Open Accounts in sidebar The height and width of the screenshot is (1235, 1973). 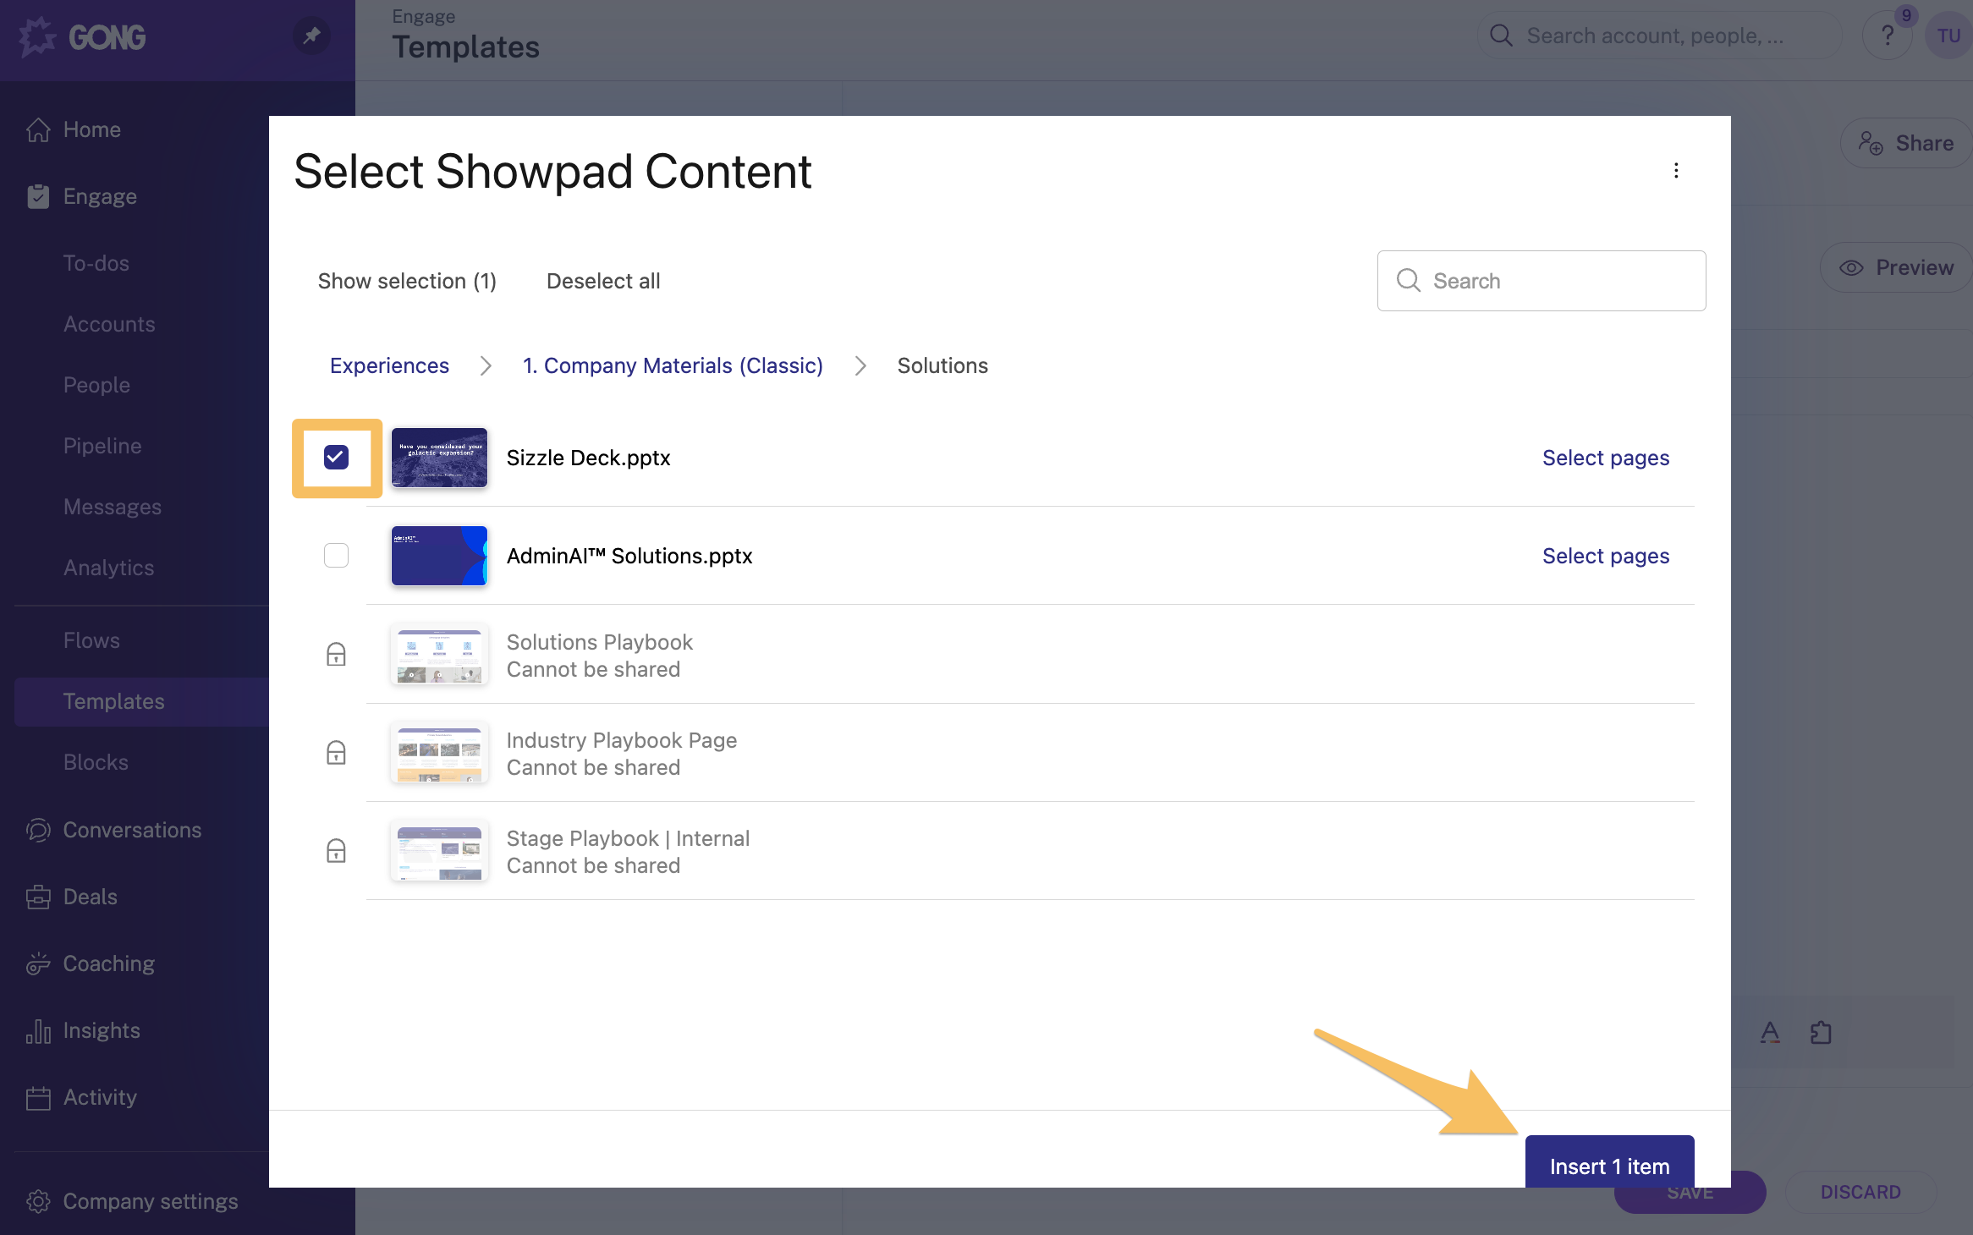109,324
